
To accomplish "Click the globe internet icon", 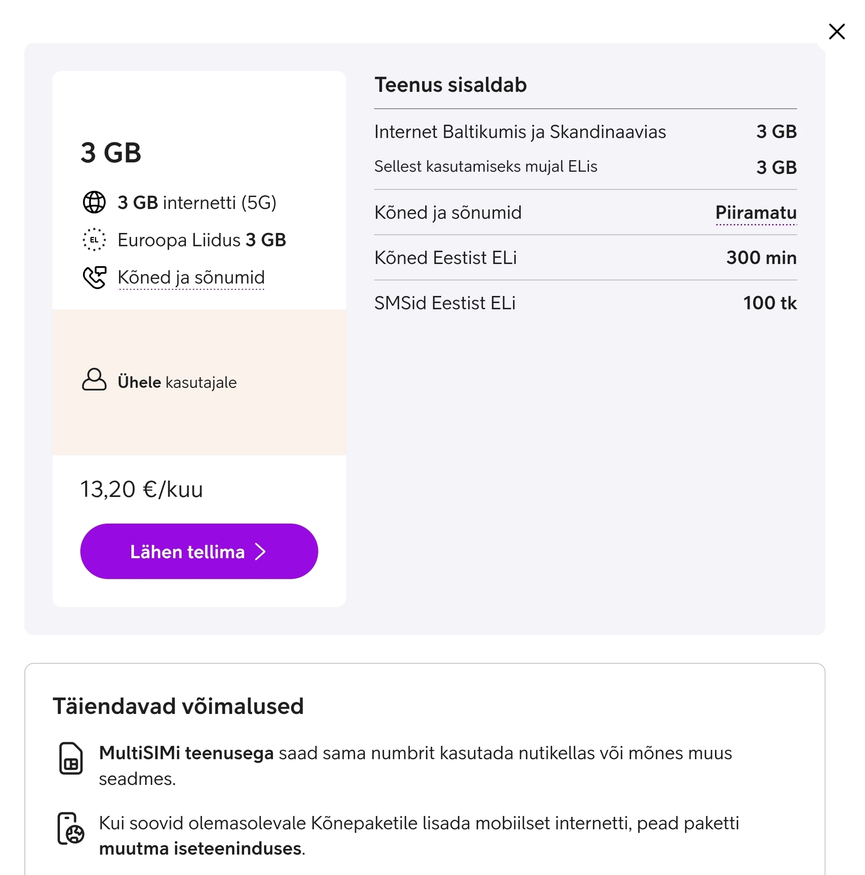I will coord(94,202).
